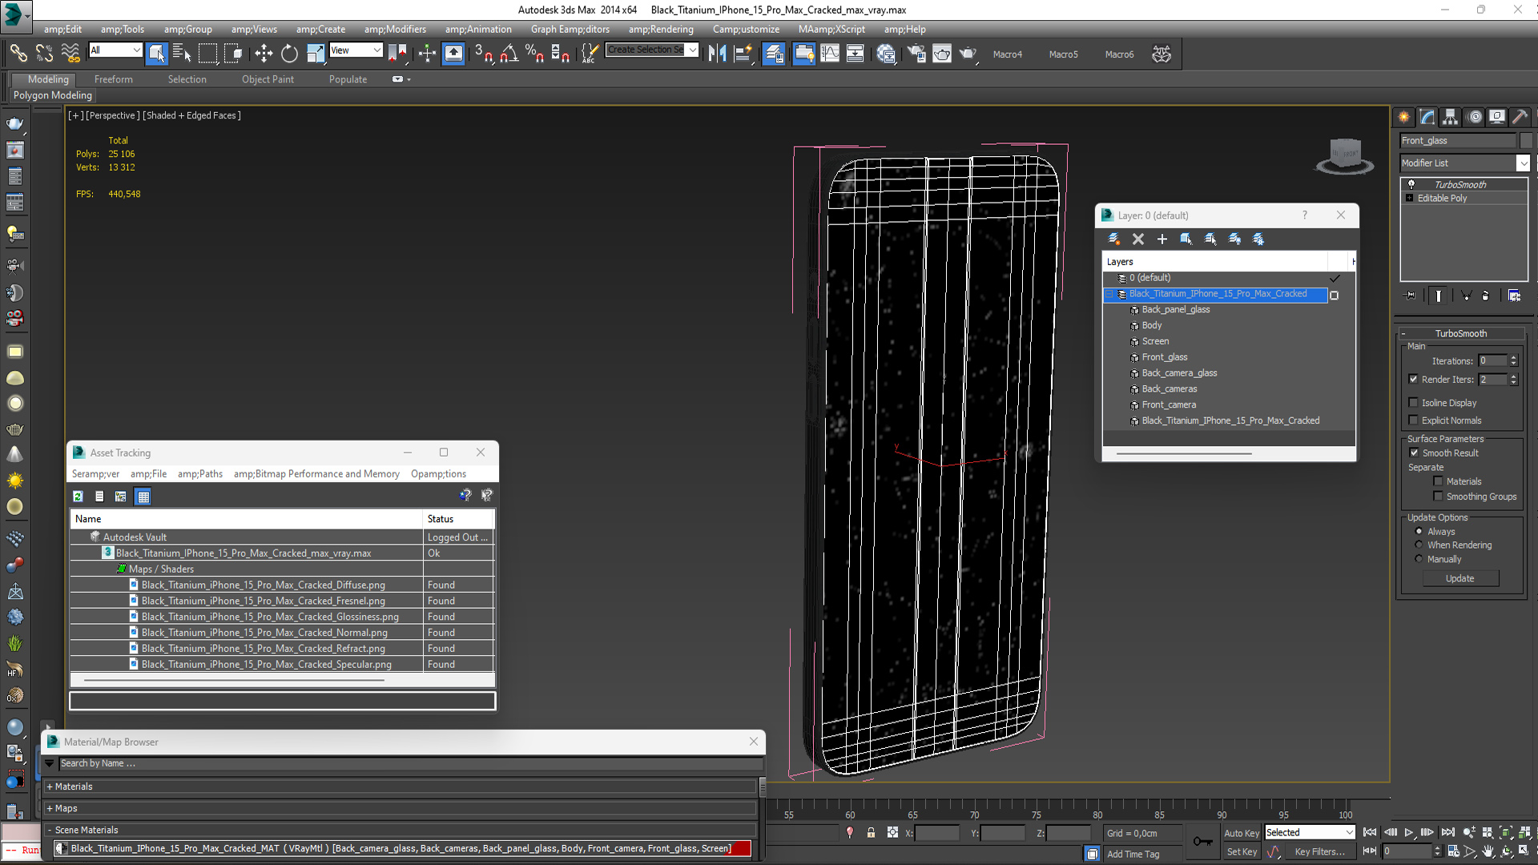Click the Bind to Space Warp icon
The width and height of the screenshot is (1538, 865).
click(70, 54)
